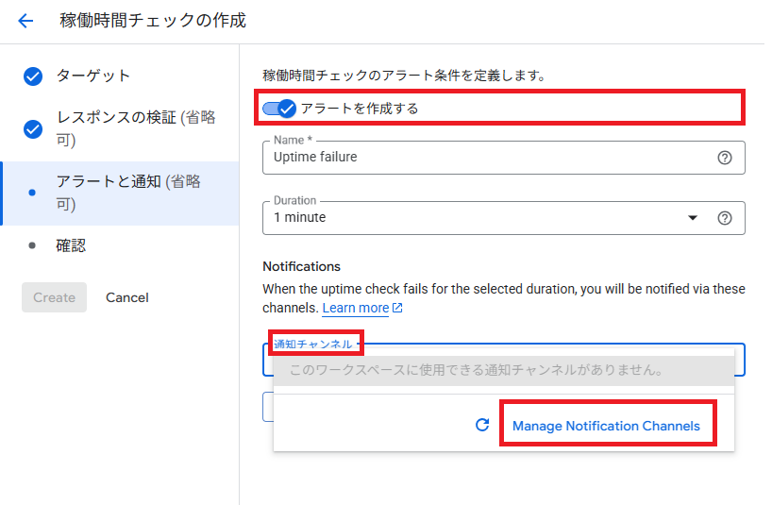Open Manage Notification Channels

click(x=606, y=426)
